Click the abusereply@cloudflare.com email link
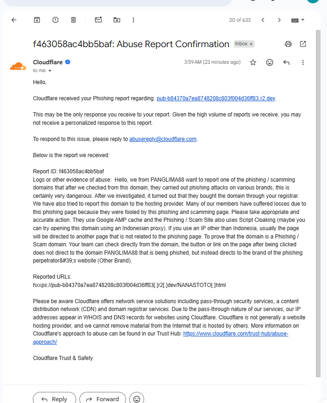The width and height of the screenshot is (327, 403). [163, 139]
